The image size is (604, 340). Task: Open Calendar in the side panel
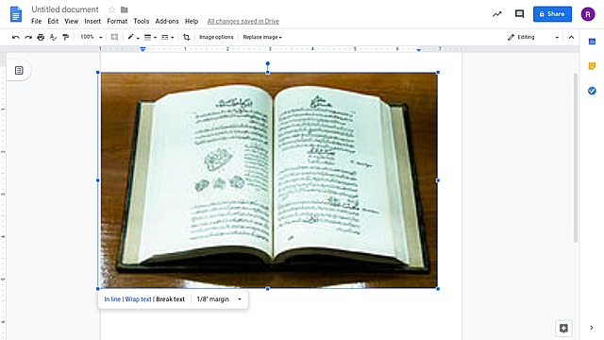coord(592,42)
